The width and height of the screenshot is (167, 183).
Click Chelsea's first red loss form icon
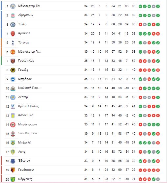(x=140, y=24)
